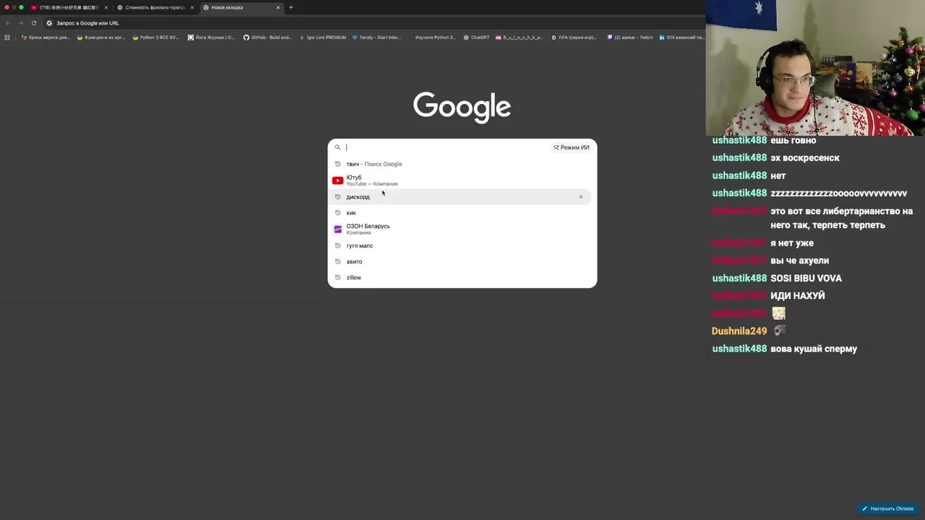Remove the дискорд suggestion with X

[x=580, y=196]
